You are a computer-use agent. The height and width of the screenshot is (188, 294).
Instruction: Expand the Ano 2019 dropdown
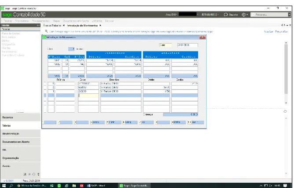pos(171,15)
